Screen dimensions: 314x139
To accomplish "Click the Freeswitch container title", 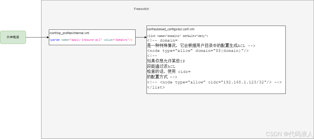I will pyautogui.click(x=141, y=9).
